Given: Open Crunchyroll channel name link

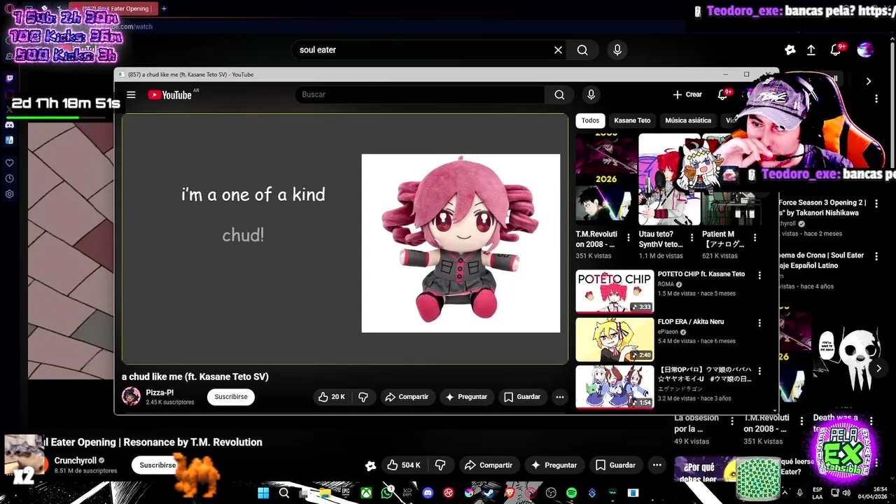Looking at the screenshot, I should 76,461.
